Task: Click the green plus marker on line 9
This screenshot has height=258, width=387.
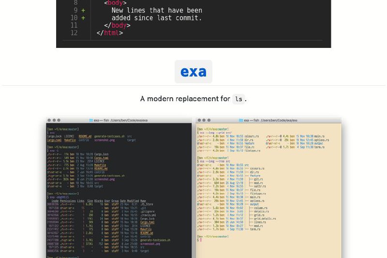Action: (83, 10)
